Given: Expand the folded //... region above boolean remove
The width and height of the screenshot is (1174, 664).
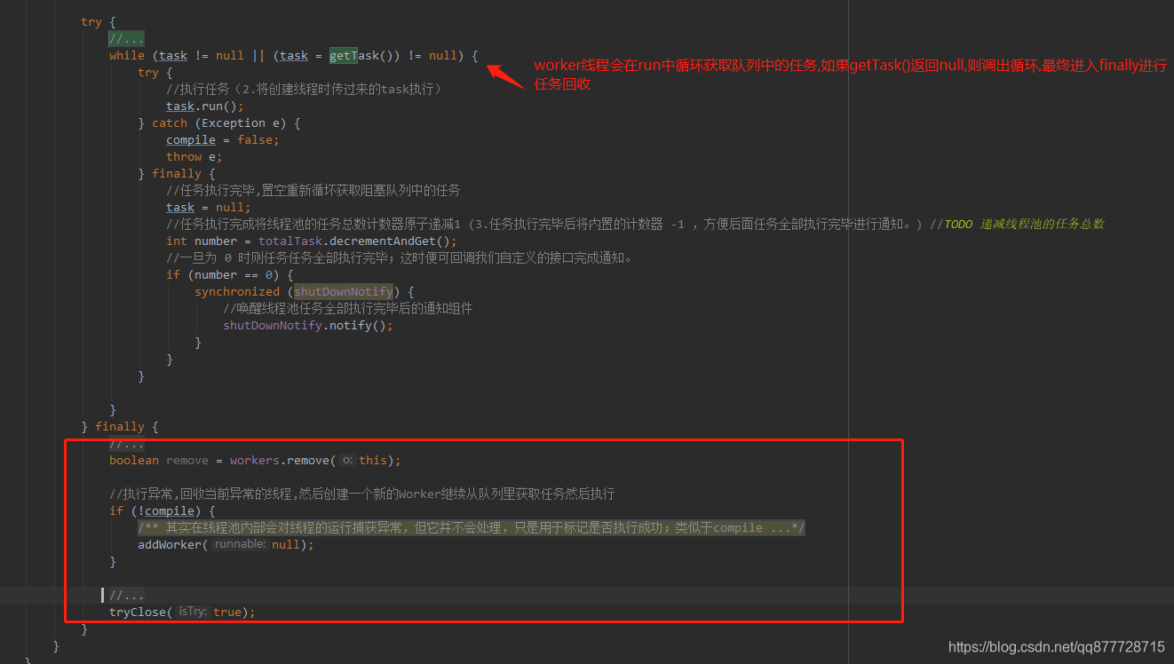Looking at the screenshot, I should click(x=127, y=444).
